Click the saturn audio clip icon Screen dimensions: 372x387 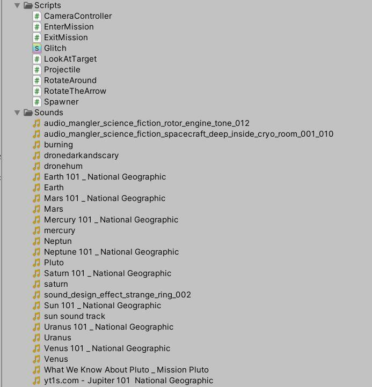coord(37,284)
